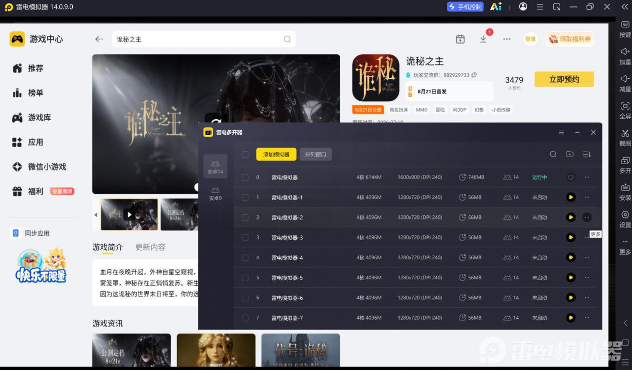The image size is (632, 370).
Task: Open more options for 雷电模拟器-5
Action: click(587, 278)
